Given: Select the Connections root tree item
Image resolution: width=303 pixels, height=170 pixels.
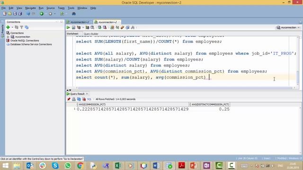Looking at the screenshot, I should coord(15,33).
